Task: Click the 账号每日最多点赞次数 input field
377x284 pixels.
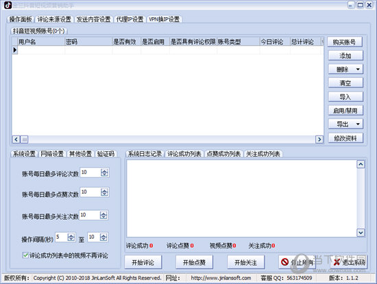Action: (x=90, y=192)
